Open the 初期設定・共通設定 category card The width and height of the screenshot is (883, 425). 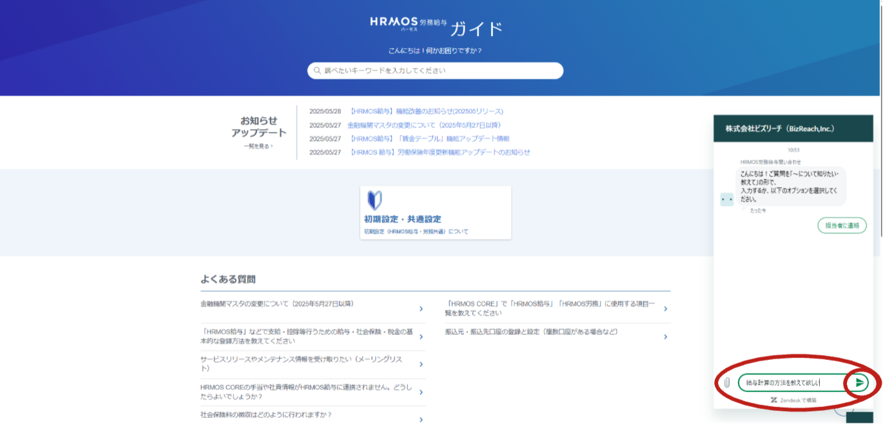(436, 213)
